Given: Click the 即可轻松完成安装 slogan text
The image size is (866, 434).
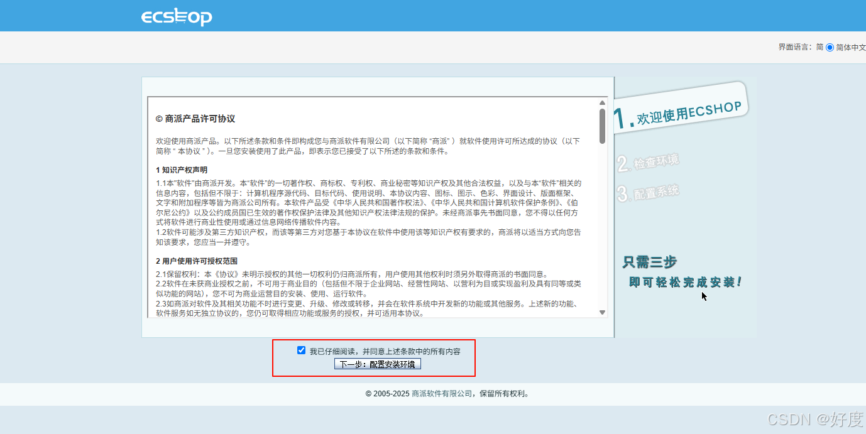Looking at the screenshot, I should [685, 283].
